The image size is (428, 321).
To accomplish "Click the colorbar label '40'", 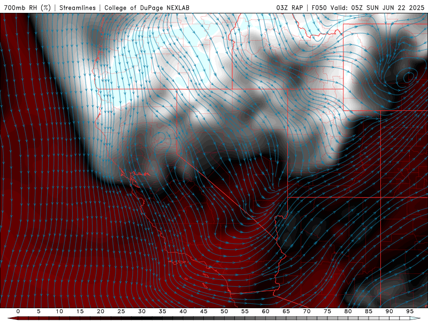I will click(183, 311).
